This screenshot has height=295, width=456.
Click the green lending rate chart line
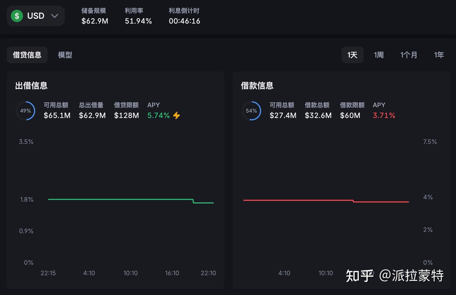(120, 199)
